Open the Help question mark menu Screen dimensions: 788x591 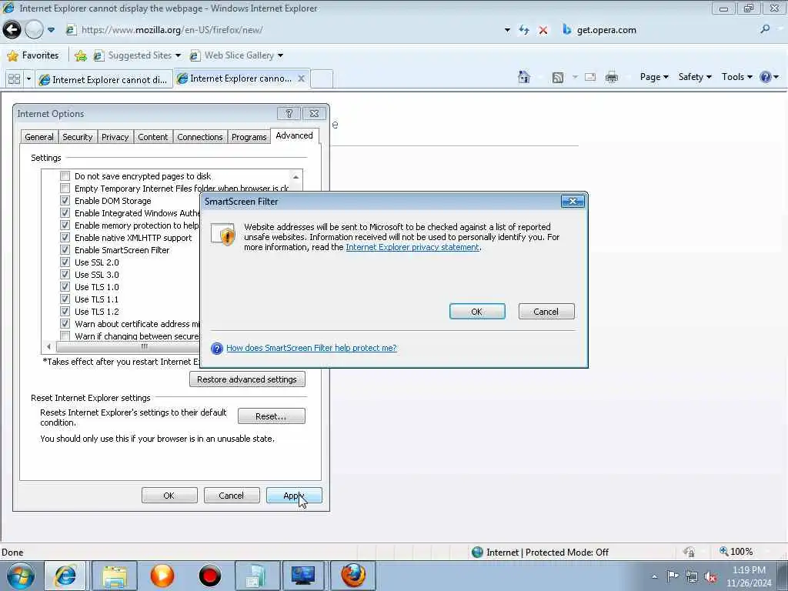769,77
